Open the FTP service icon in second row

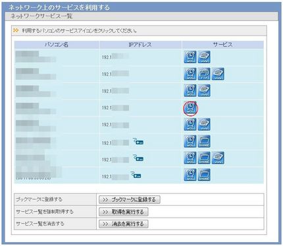tap(204, 74)
